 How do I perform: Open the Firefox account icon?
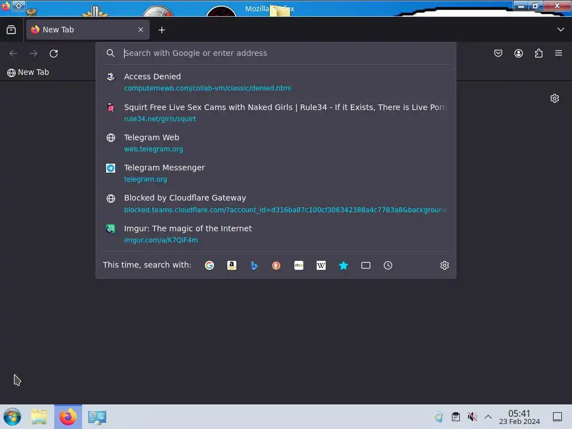(x=518, y=53)
